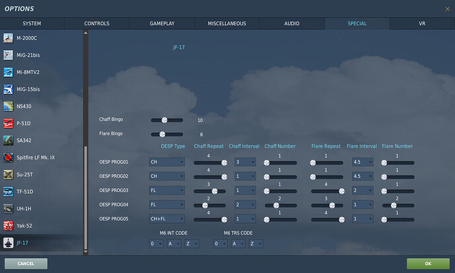This screenshot has height=273, width=455.
Task: Select the Su-25T module icon
Action: coord(8,175)
